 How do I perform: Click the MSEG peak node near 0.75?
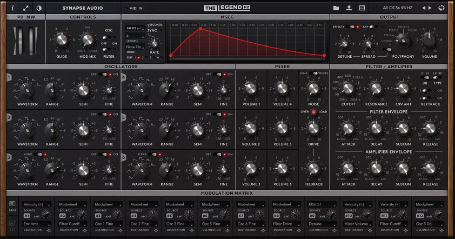(200, 29)
